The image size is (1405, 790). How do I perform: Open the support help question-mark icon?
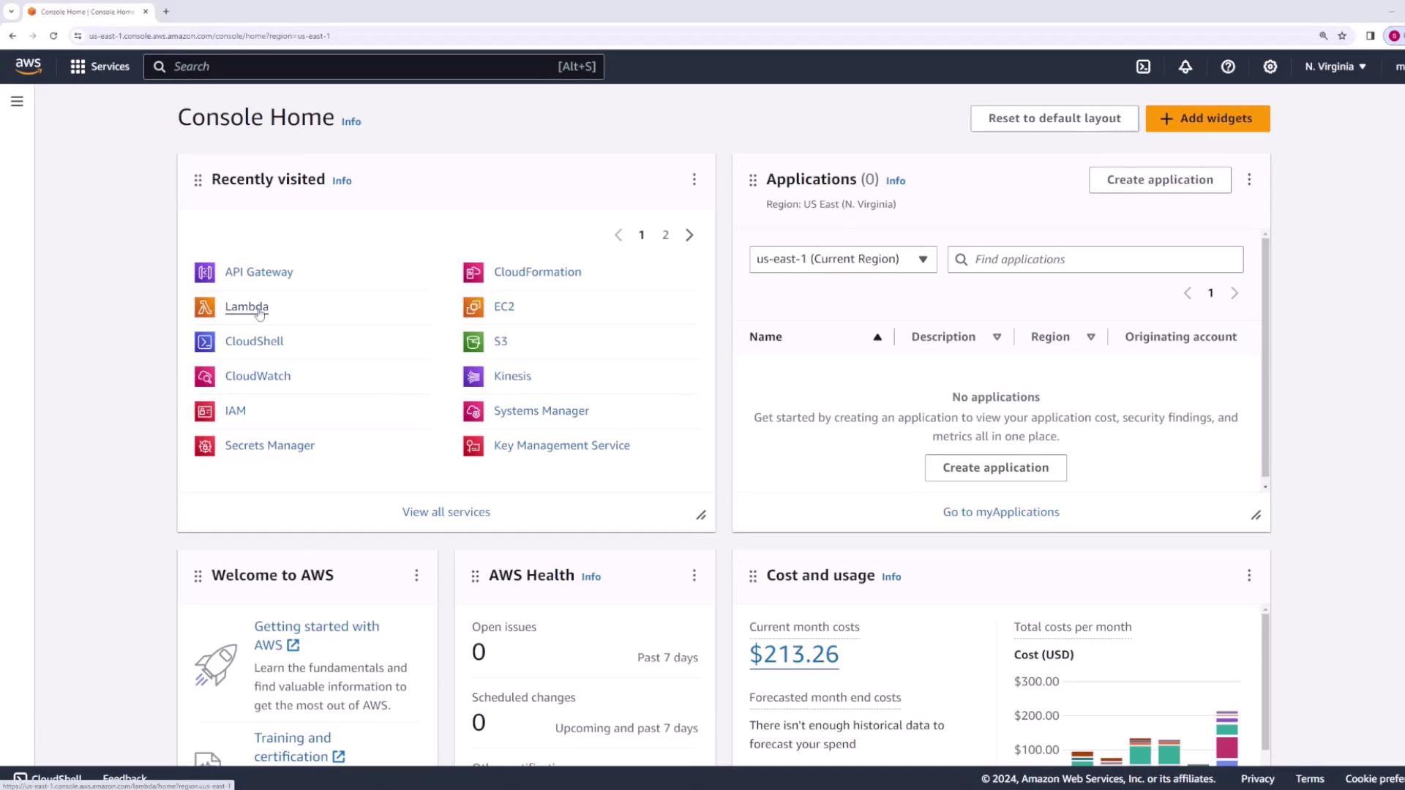pos(1228,67)
